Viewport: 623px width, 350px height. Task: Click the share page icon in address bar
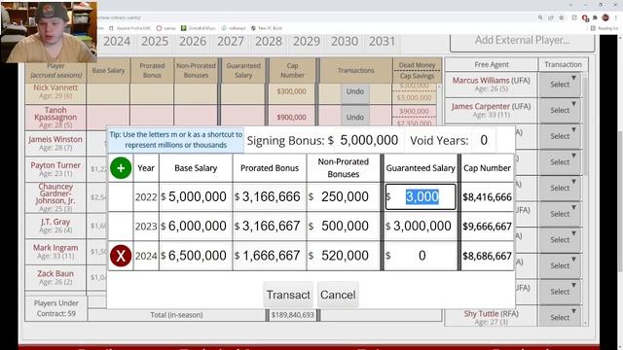(551, 17)
